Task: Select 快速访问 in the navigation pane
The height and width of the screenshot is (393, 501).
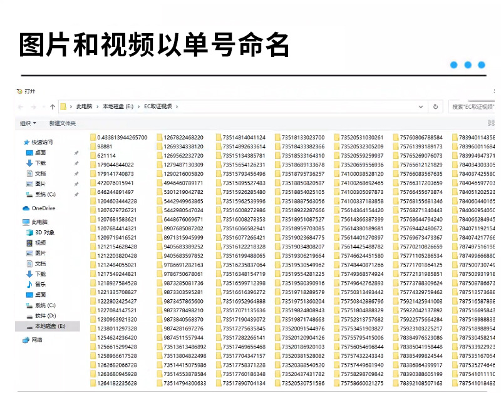Action: pyautogui.click(x=42, y=142)
